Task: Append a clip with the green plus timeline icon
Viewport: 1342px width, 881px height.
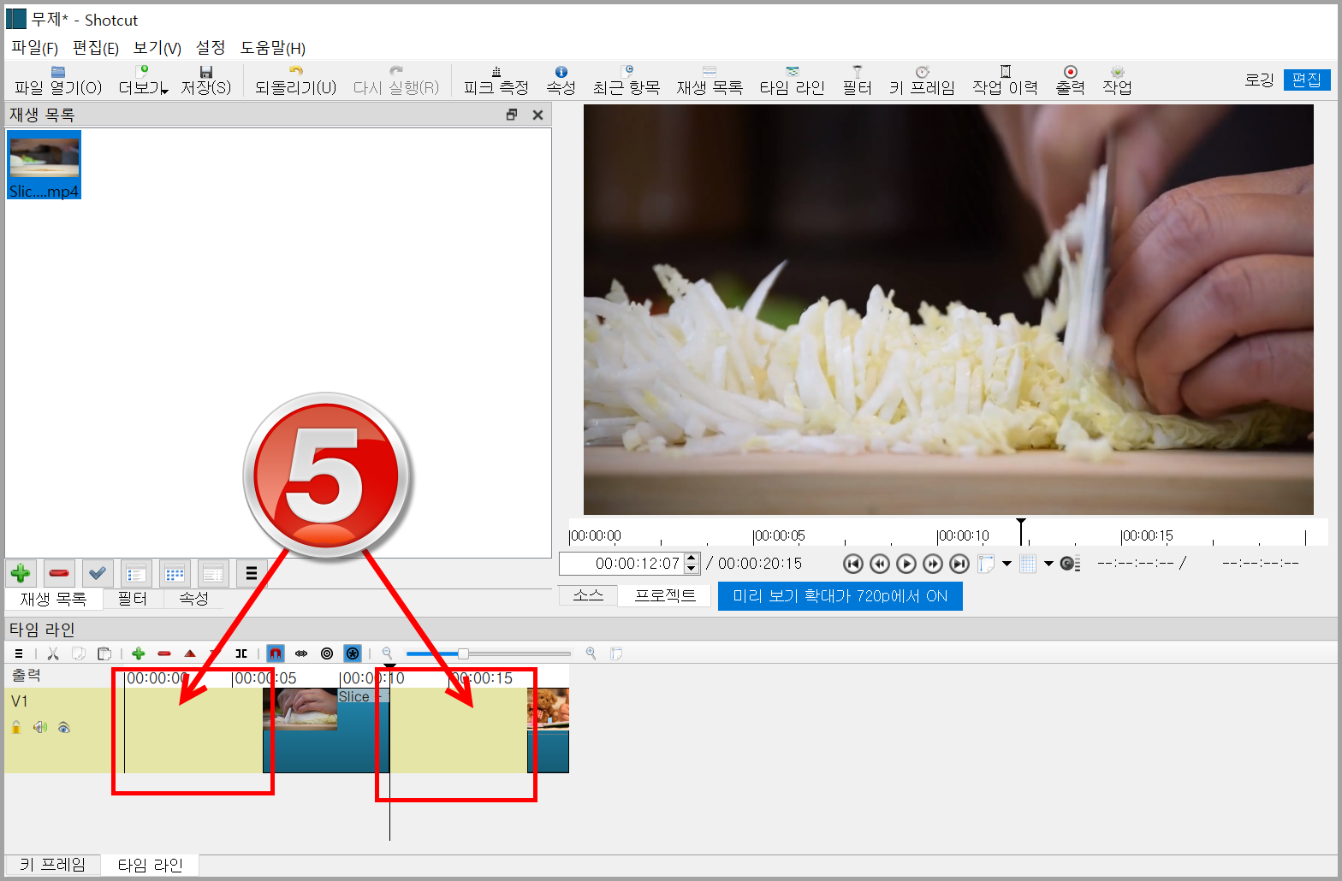Action: coord(139,653)
